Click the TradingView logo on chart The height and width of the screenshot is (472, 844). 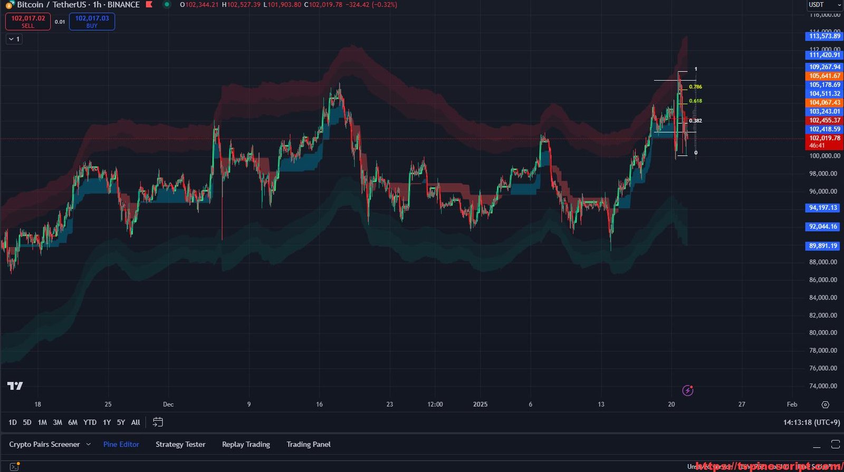pyautogui.click(x=15, y=386)
